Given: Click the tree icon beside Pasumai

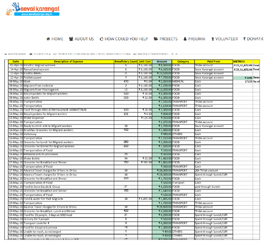Looking at the screenshot, I should (x=185, y=39).
